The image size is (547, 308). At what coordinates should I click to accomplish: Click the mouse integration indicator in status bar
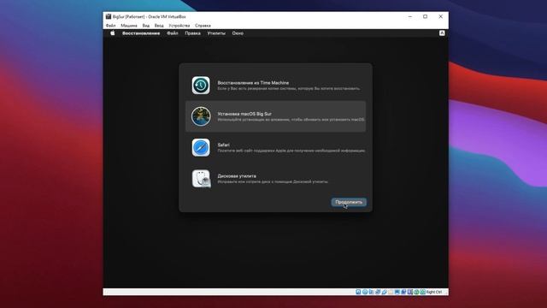click(416, 292)
